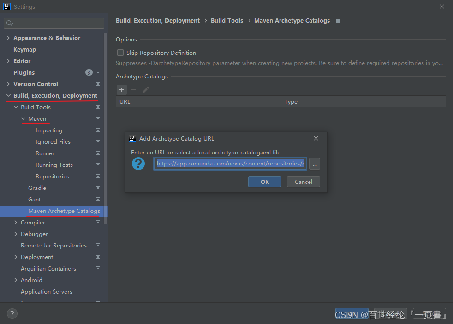Collapse the Build Tools node
This screenshot has height=324, width=453.
tap(16, 107)
